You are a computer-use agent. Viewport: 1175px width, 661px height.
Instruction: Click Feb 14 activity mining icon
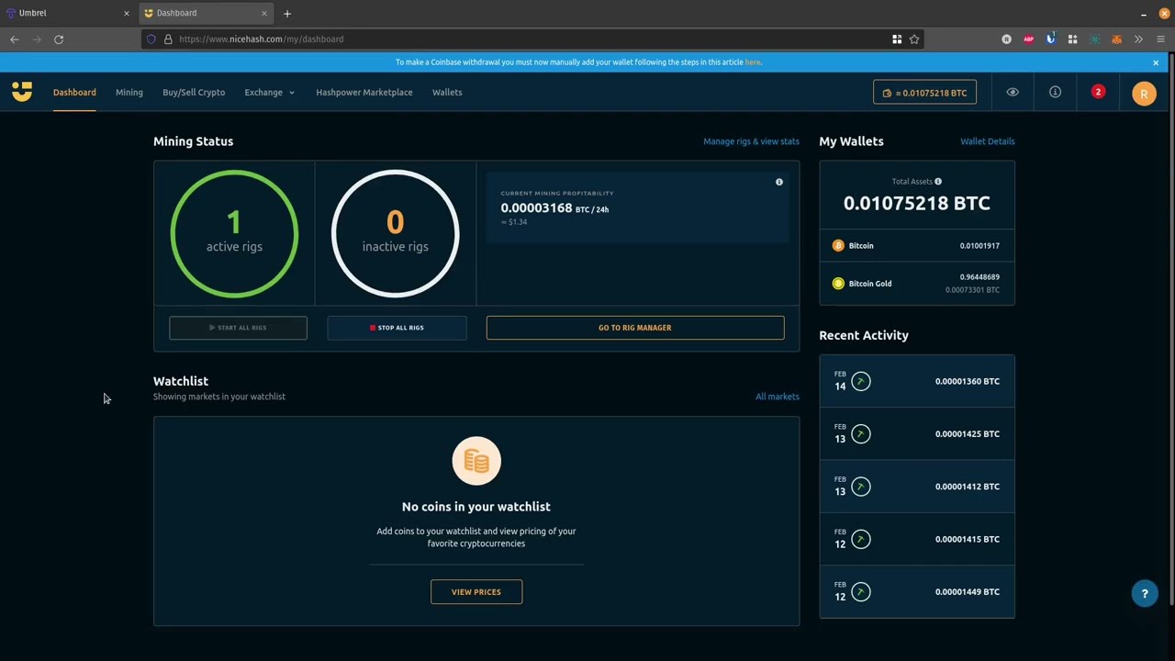tap(860, 381)
